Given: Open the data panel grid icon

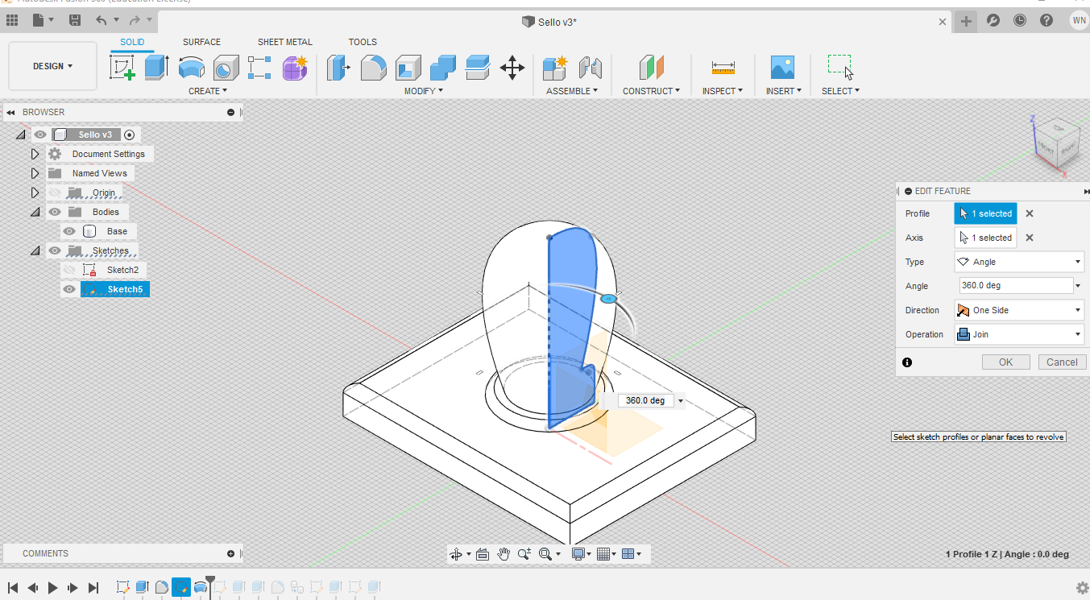Looking at the screenshot, I should [12, 20].
